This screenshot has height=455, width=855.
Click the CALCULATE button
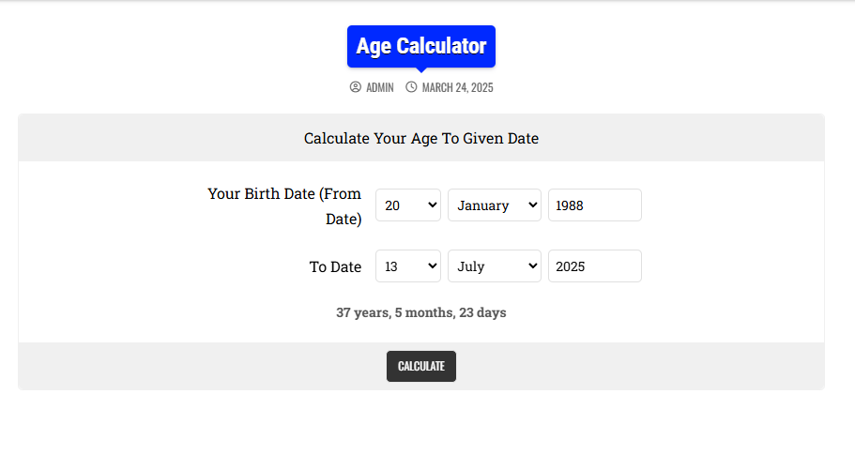tap(421, 366)
